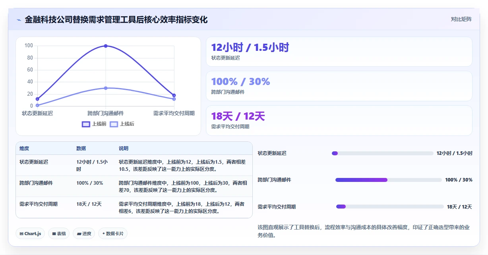Click the 跨部门沟通邮件 progress bar
488x255 pixels.
[388, 180]
